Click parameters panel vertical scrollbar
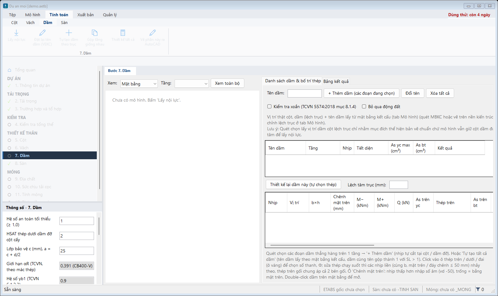This screenshot has width=498, height=296. pos(99,226)
